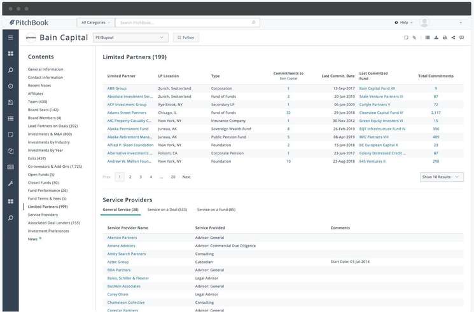Go to Next page of limited partners
Viewport: 474px width, 312px height.
pyautogui.click(x=186, y=177)
